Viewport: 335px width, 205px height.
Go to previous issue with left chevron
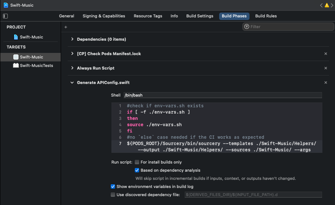tap(321, 5)
